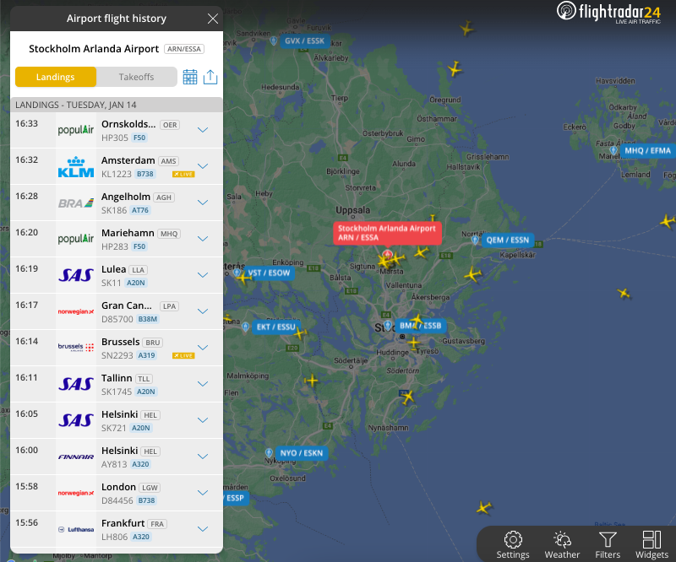Open the Filters funnel tool
676x562 pixels.
(x=608, y=545)
